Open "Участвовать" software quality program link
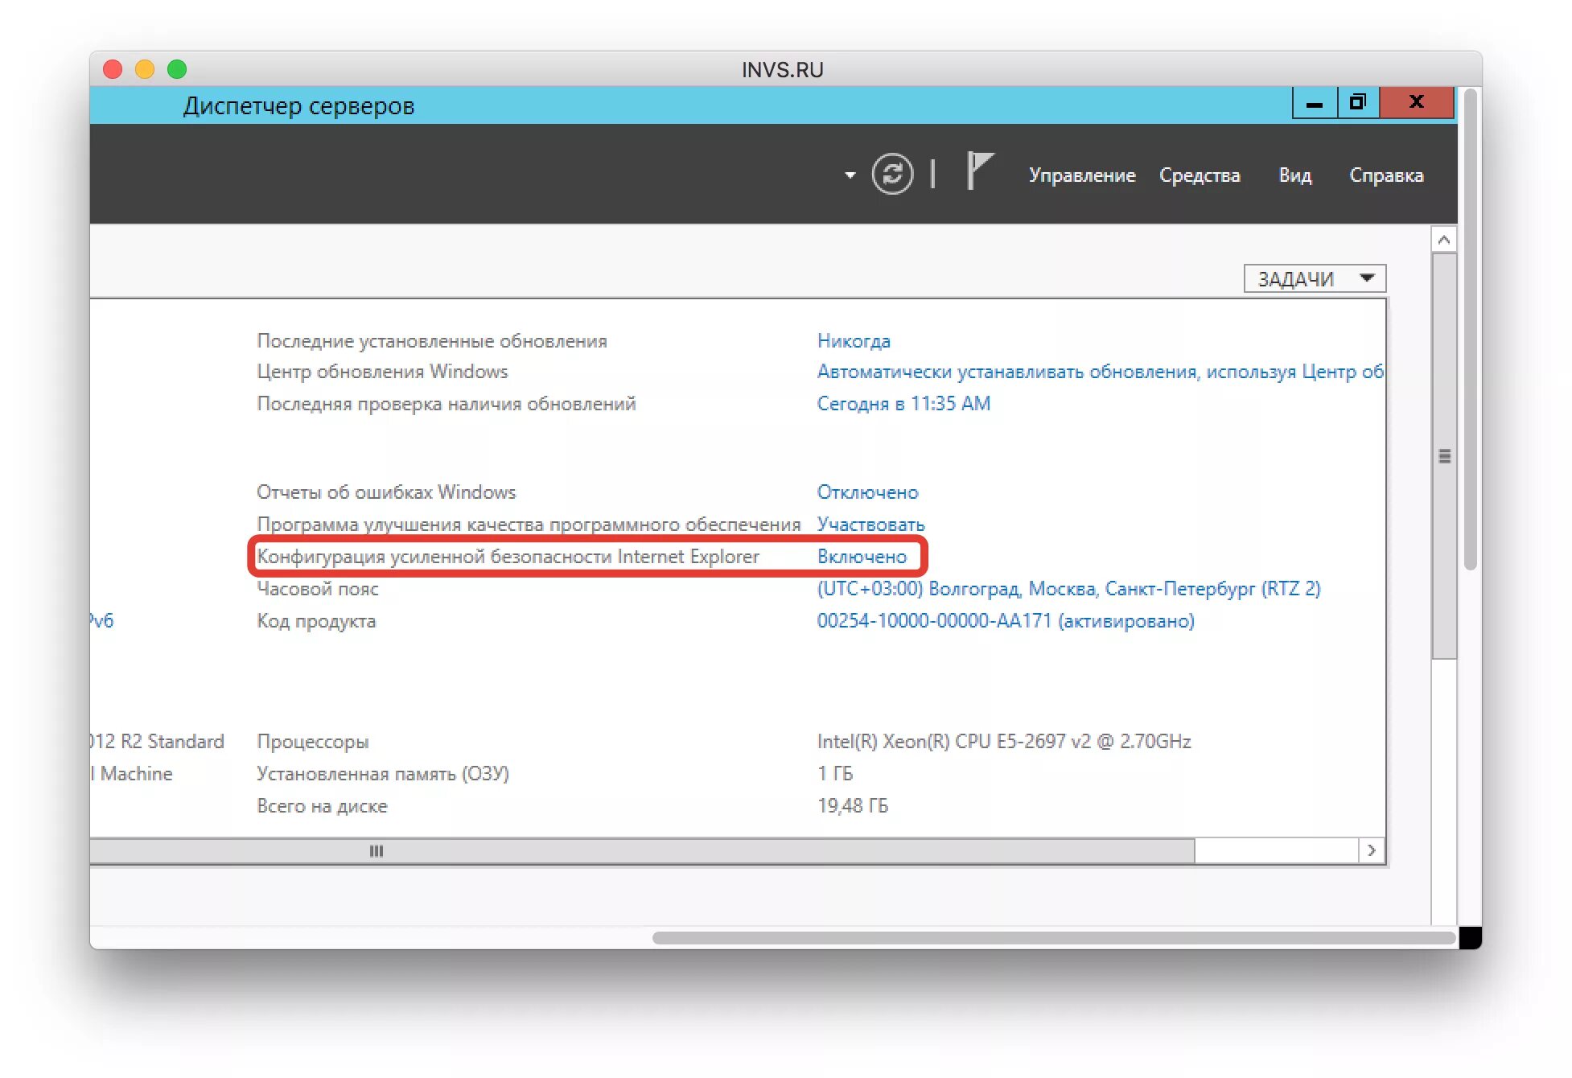The image size is (1572, 1078). (870, 524)
